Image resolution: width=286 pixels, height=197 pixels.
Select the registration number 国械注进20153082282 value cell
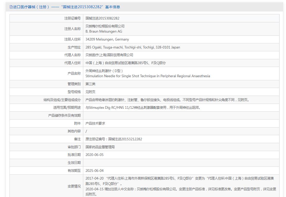102,18
